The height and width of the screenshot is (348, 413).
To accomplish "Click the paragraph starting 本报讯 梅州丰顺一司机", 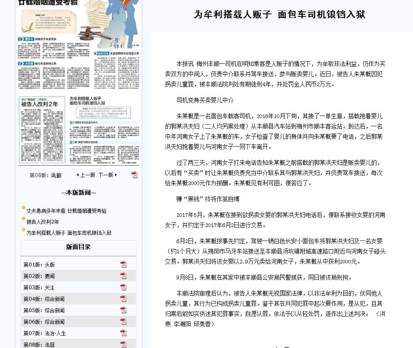I will 275,74.
